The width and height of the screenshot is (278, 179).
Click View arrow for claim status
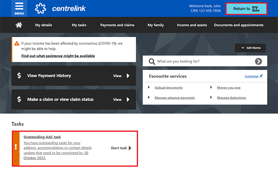point(128,100)
